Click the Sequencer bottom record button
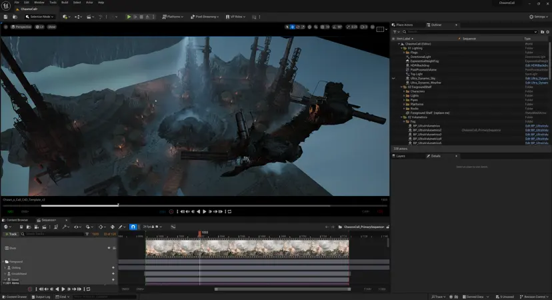 click(x=30, y=289)
